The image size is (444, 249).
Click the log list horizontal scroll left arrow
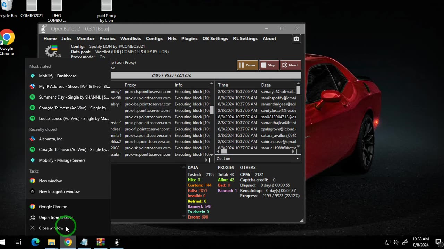[219, 151]
